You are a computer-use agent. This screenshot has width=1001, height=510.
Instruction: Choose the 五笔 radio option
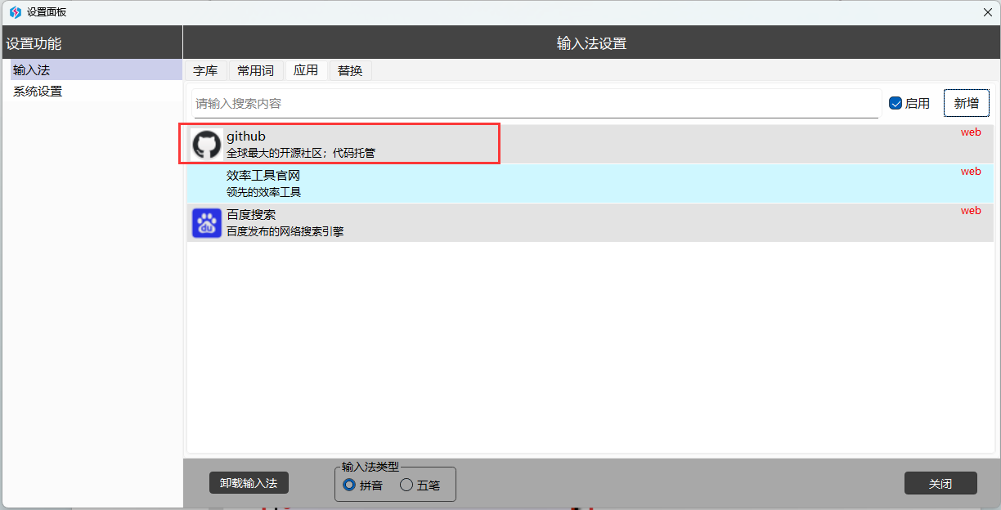406,485
